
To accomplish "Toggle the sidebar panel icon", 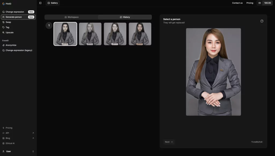I will pos(40,3).
